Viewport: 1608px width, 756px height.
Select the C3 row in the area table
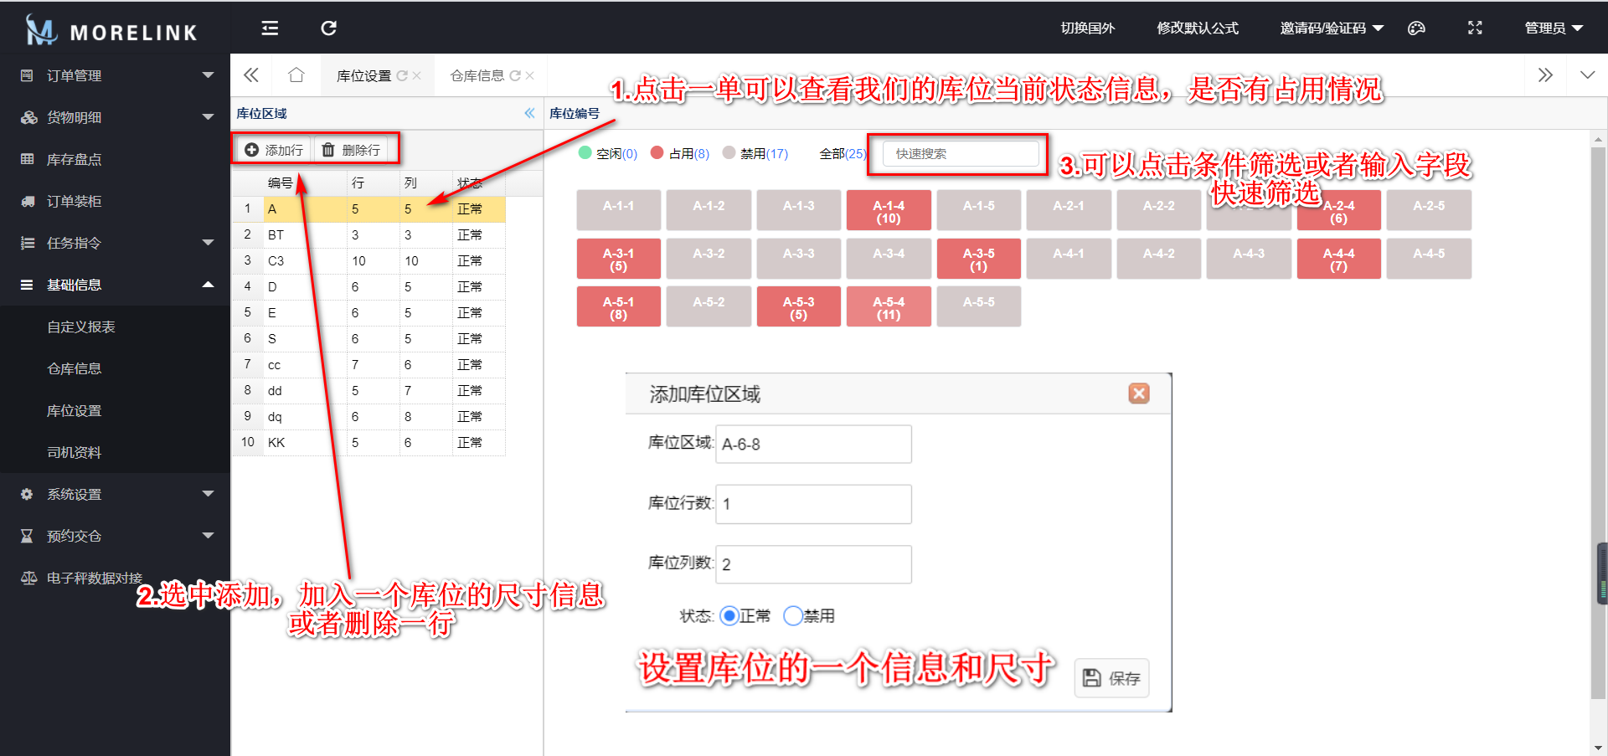coord(368,260)
